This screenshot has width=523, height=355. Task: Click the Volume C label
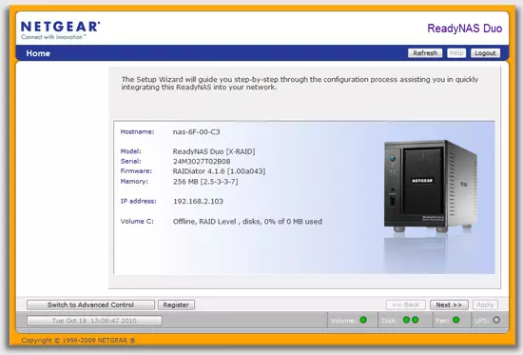[x=137, y=221]
